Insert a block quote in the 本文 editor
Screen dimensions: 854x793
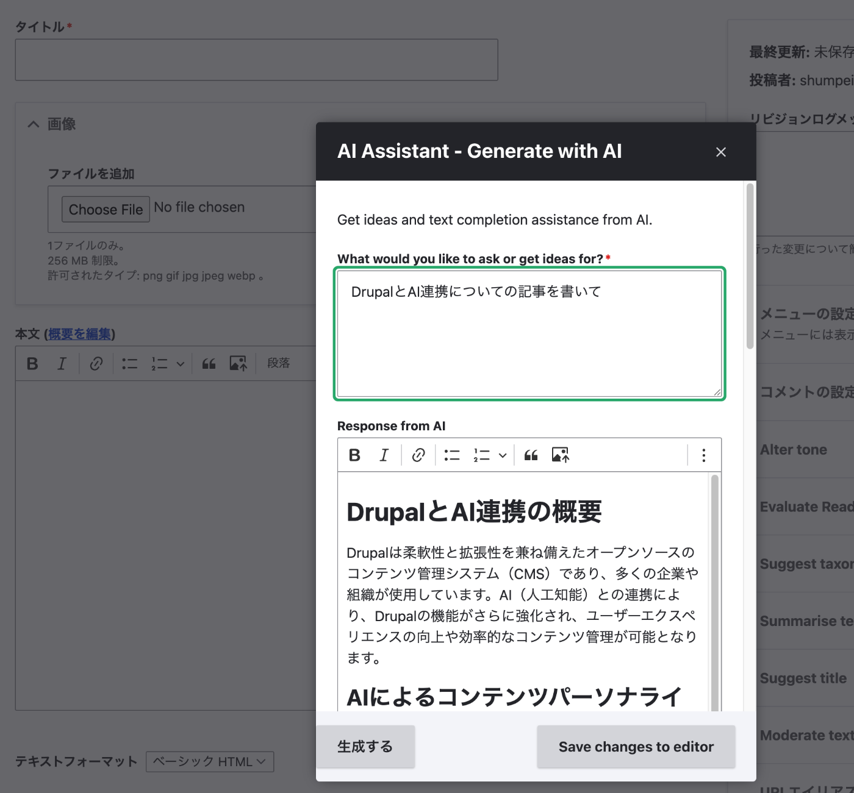[209, 363]
